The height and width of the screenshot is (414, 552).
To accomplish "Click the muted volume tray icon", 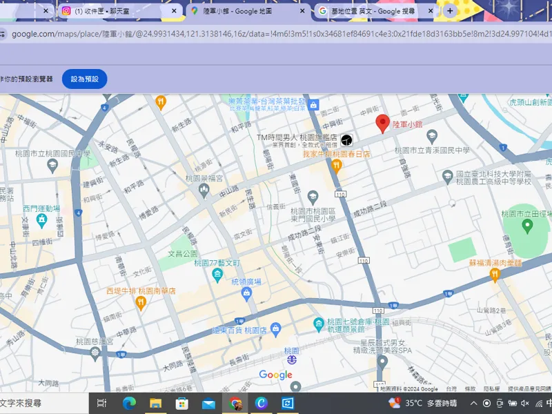I will click(525, 404).
